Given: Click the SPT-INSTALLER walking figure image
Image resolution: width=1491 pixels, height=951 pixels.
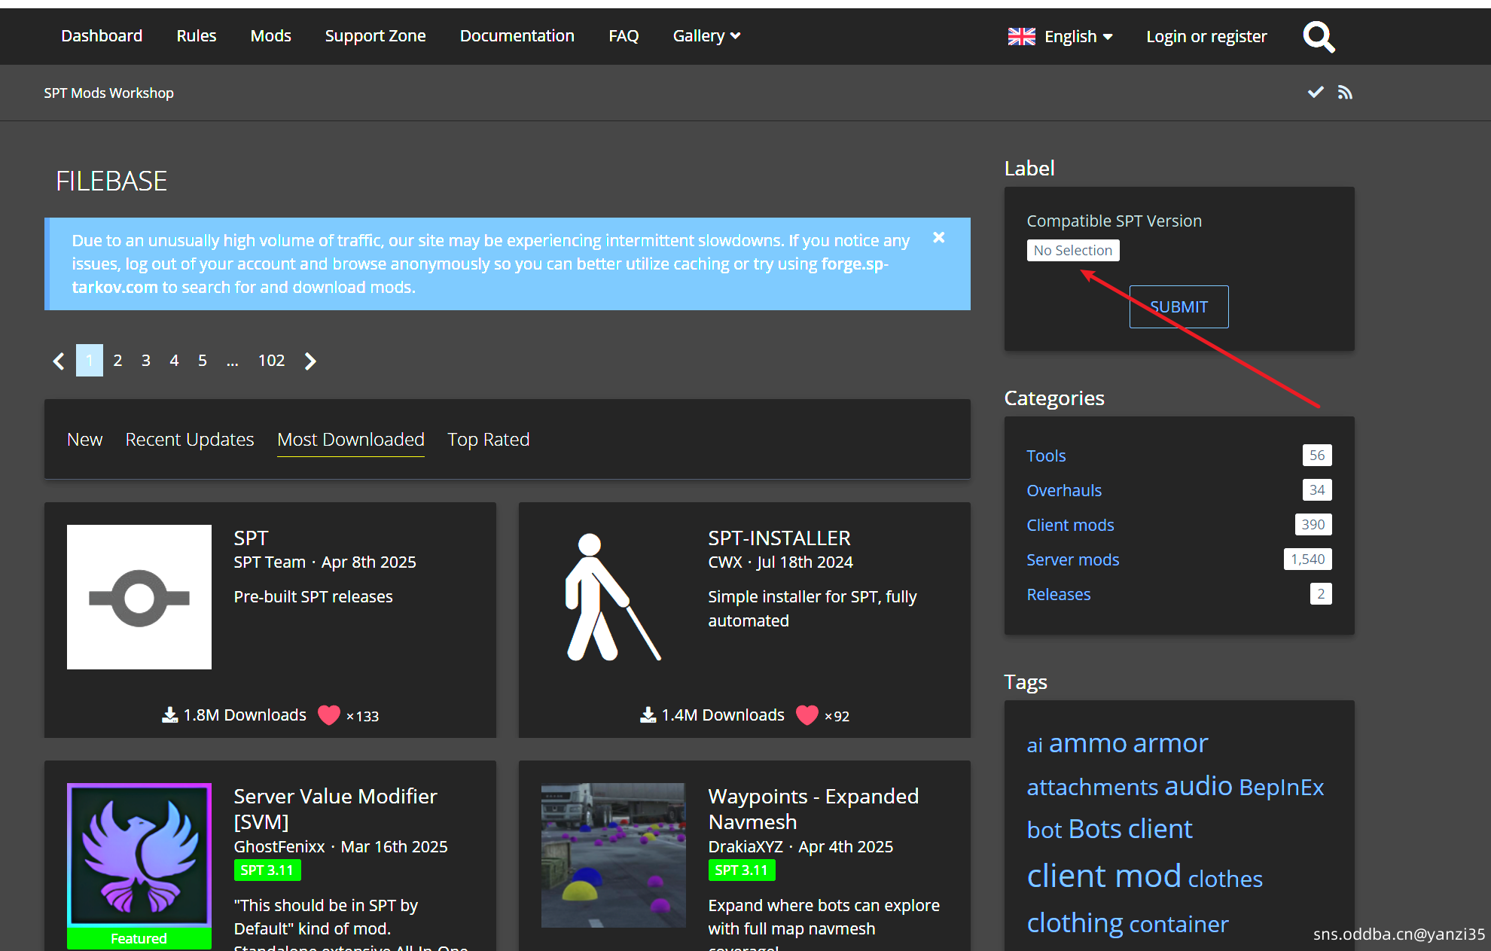Looking at the screenshot, I should click(x=614, y=597).
